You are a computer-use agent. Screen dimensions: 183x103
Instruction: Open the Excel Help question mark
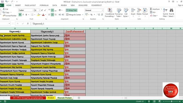click(169, 2)
